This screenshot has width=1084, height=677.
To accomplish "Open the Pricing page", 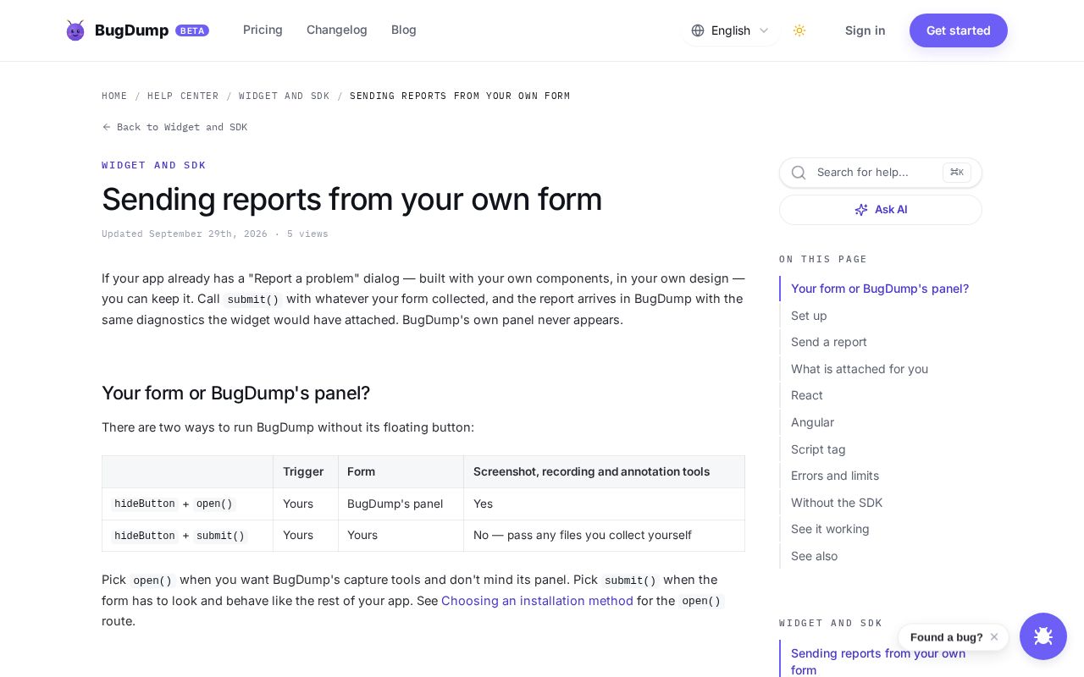I will 263,30.
